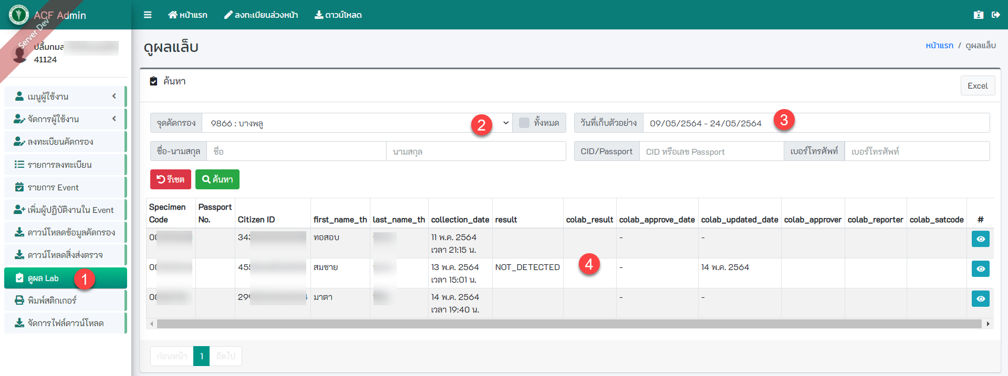This screenshot has width=1008, height=376.
Task: Open ลงทะเบียนล่วงหน้า in top navigation
Action: click(x=261, y=15)
